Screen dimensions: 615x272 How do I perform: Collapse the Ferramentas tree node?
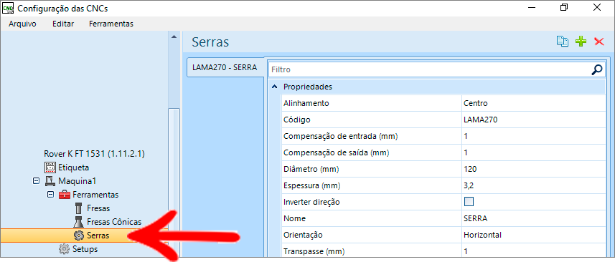(x=50, y=195)
